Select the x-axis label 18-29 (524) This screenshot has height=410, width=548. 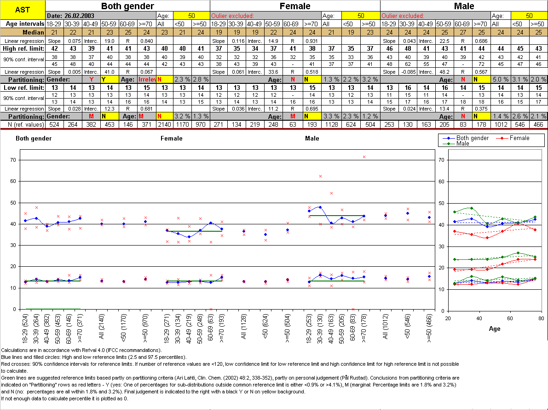tap(25, 328)
